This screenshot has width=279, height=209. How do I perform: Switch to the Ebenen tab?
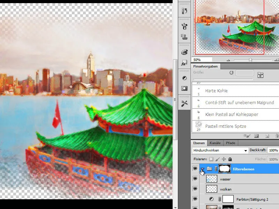199,143
